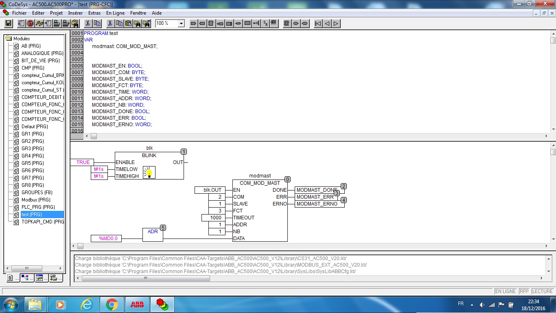Viewport: 556px width, 313px height.
Task: Click the jump-to-first arrow icon in the toolbar
Action: coord(318,24)
